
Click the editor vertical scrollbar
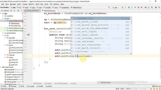[160, 63]
